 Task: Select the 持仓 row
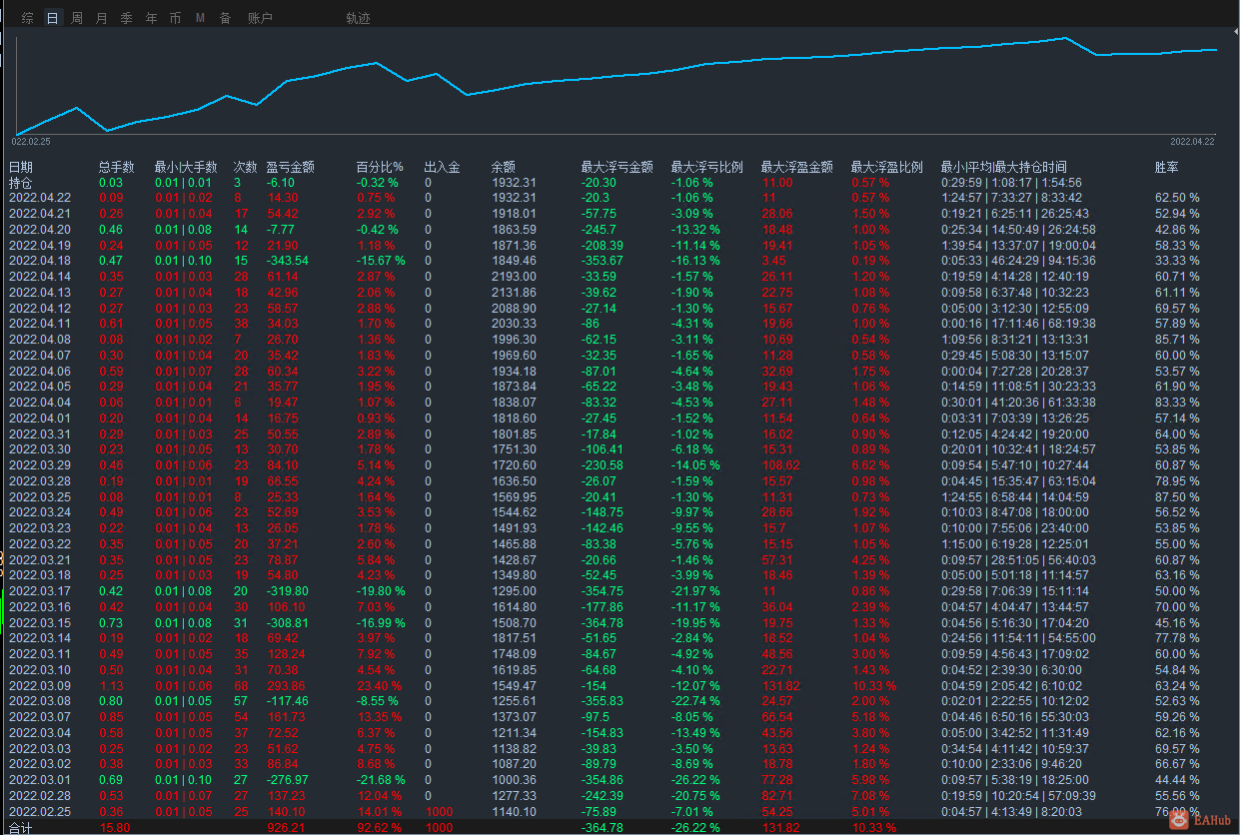tap(620, 183)
